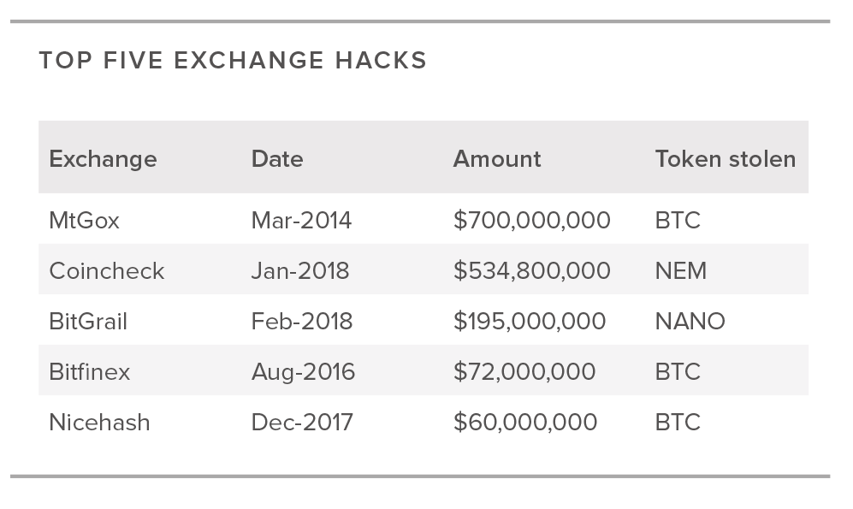Screen dimensions: 853x509
Task: Click the Token stolen column header
Action: tap(726, 159)
